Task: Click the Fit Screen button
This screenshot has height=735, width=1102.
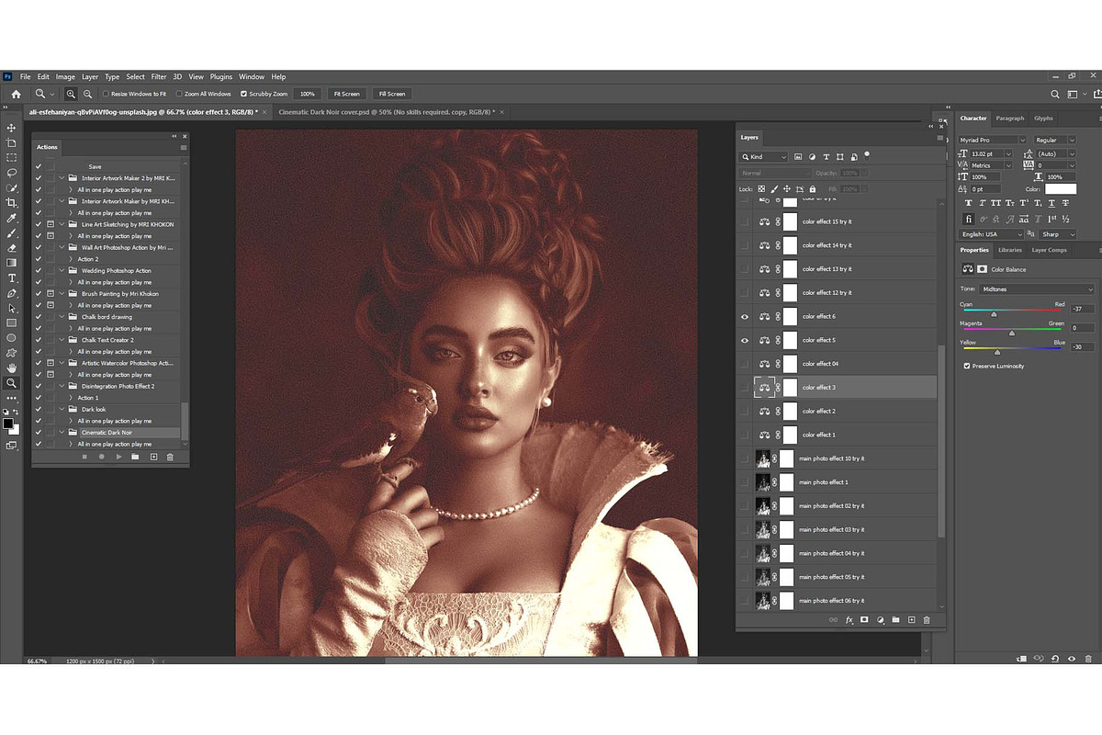Action: click(x=346, y=94)
